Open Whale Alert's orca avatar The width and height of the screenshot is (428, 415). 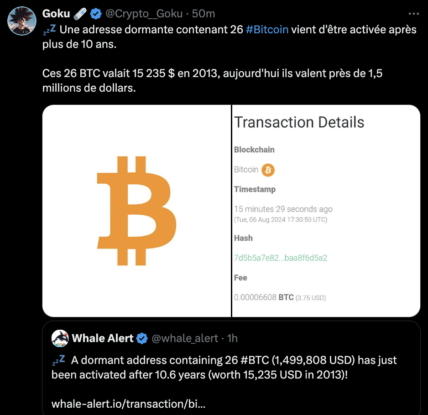[60, 338]
